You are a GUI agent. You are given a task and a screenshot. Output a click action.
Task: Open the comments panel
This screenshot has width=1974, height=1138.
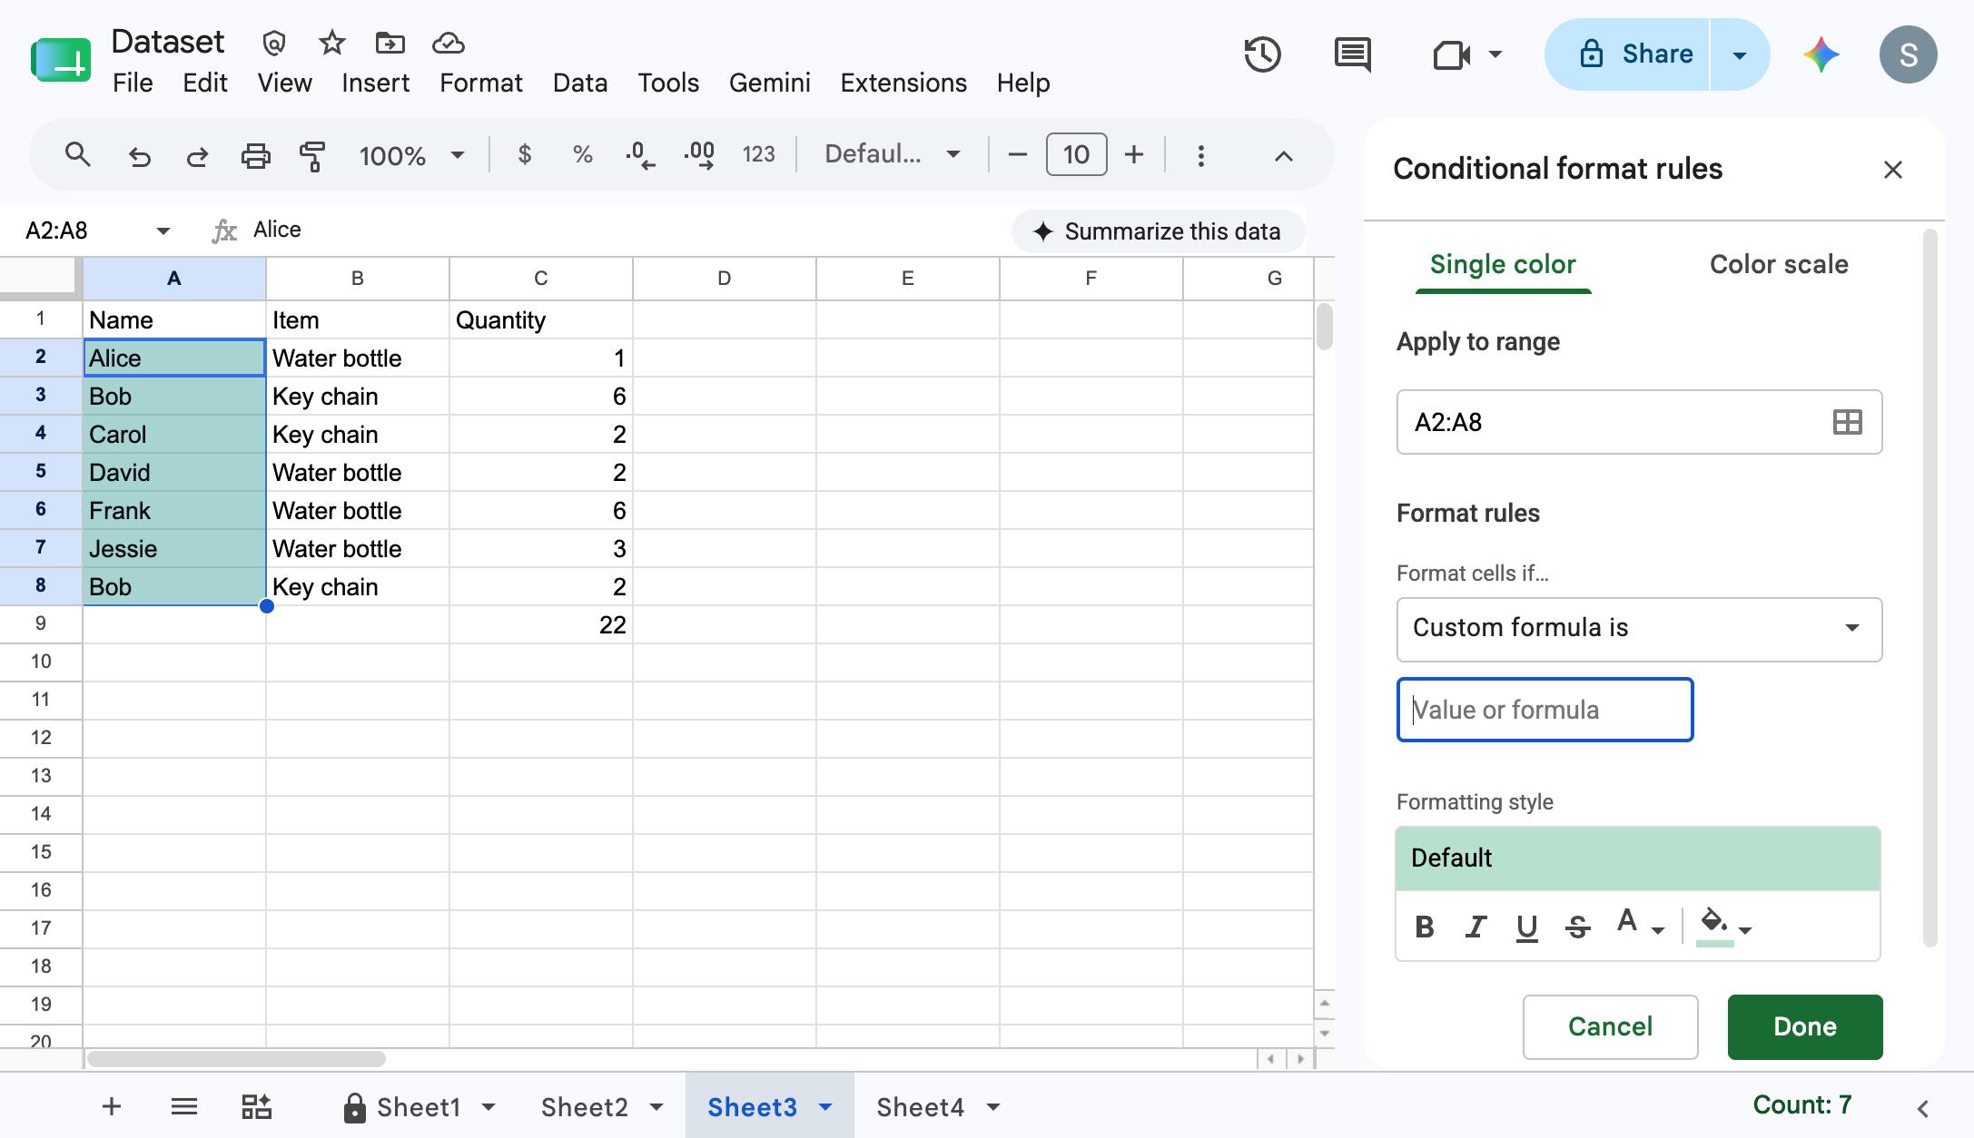[1353, 54]
